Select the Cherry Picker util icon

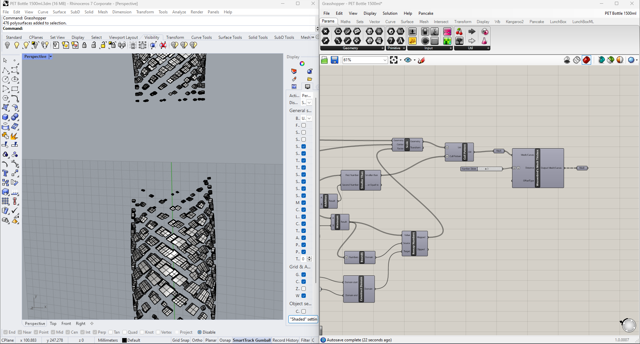pyautogui.click(x=459, y=32)
